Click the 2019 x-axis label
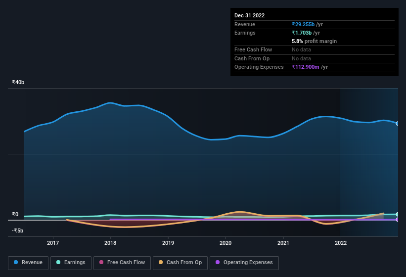 tap(168, 243)
